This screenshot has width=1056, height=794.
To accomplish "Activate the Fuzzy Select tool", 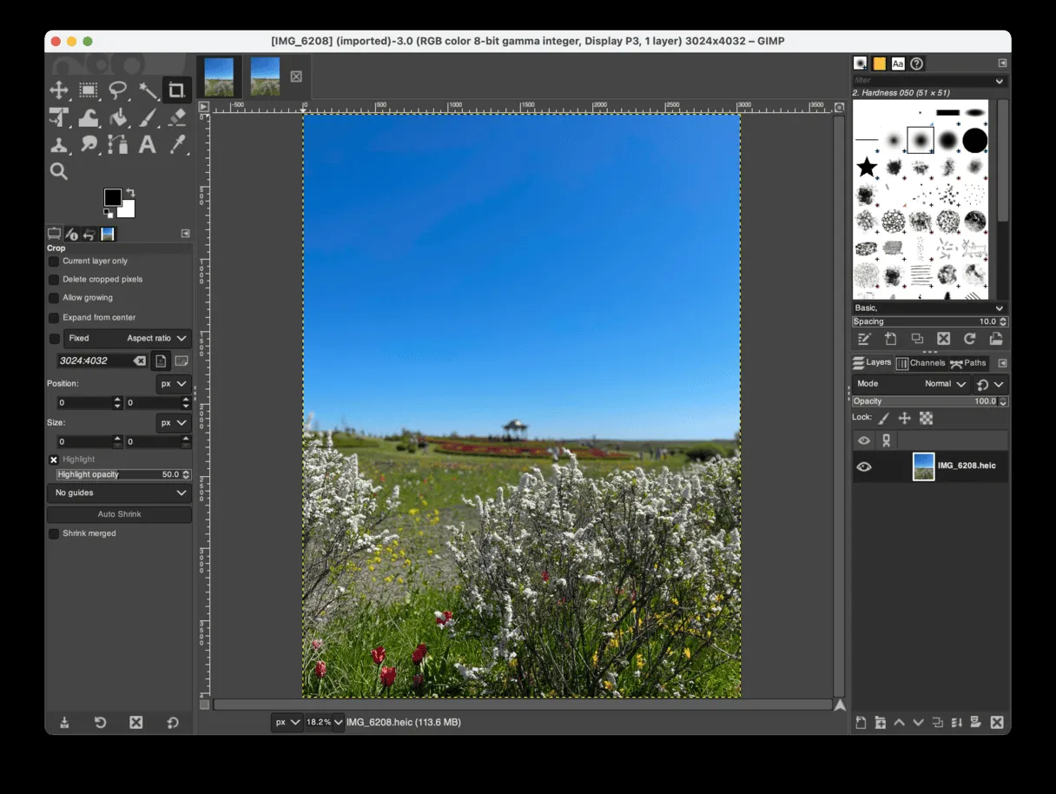I will pyautogui.click(x=148, y=90).
